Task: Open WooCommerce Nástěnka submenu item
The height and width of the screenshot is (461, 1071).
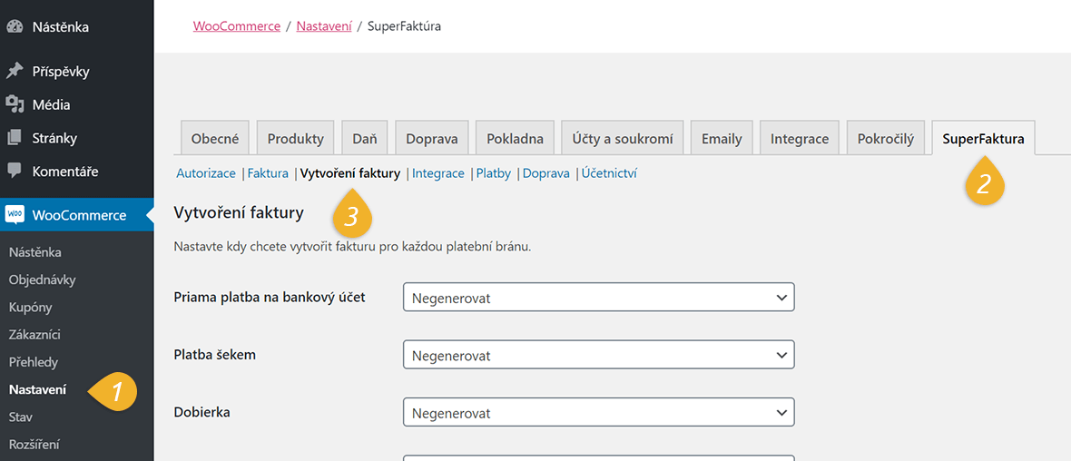Action: (34, 252)
